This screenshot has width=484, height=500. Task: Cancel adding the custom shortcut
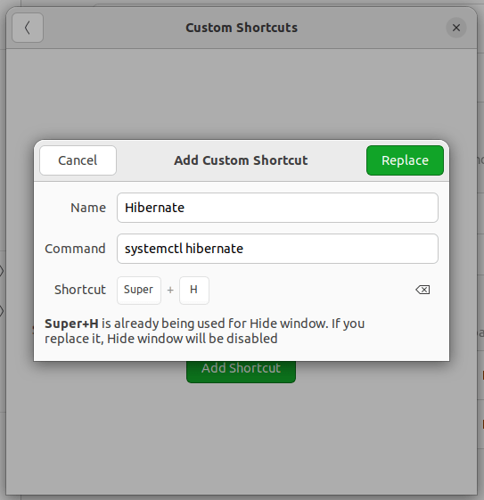78,160
